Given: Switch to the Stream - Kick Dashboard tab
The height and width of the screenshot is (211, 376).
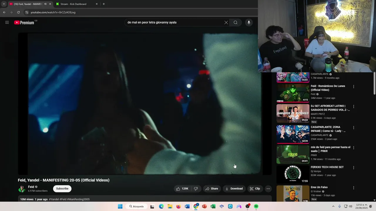Looking at the screenshot, I should tap(76, 4).
